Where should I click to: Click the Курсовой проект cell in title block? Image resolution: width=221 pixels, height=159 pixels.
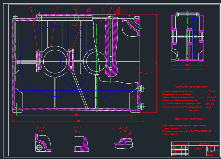point(180,144)
